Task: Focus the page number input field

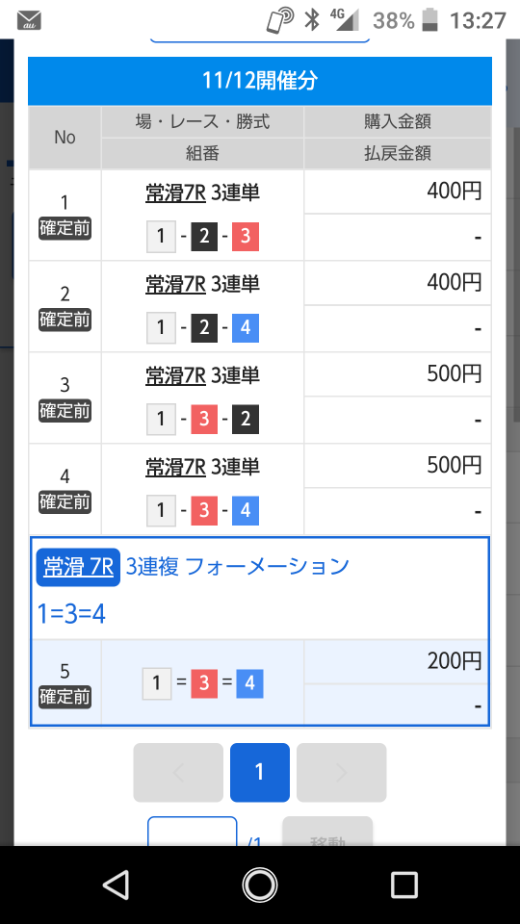Action: pos(193,831)
